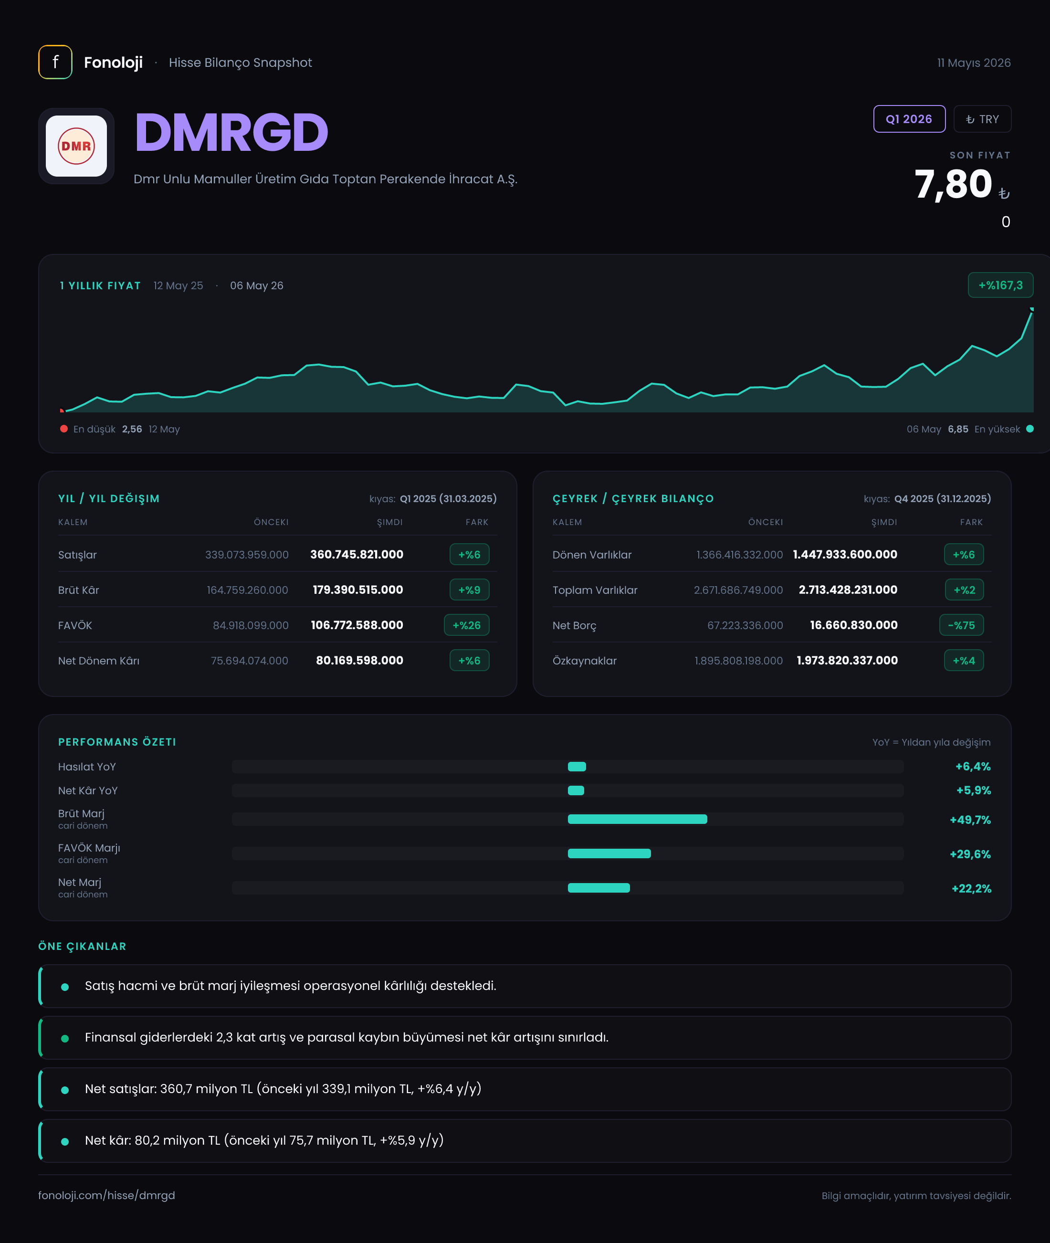The height and width of the screenshot is (1243, 1050).
Task: Click highlight about finansal giderlerdeki artış
Action: 525,1038
